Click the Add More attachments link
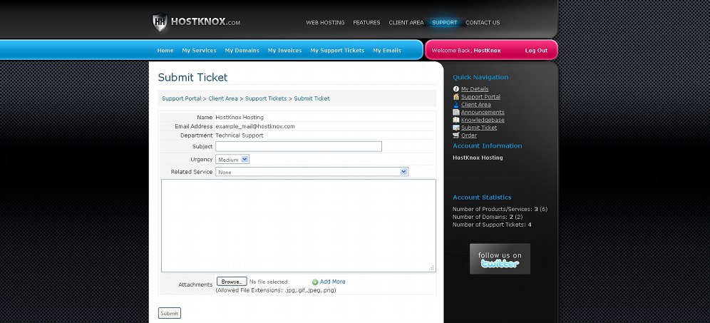The height and width of the screenshot is (323, 710). point(332,282)
